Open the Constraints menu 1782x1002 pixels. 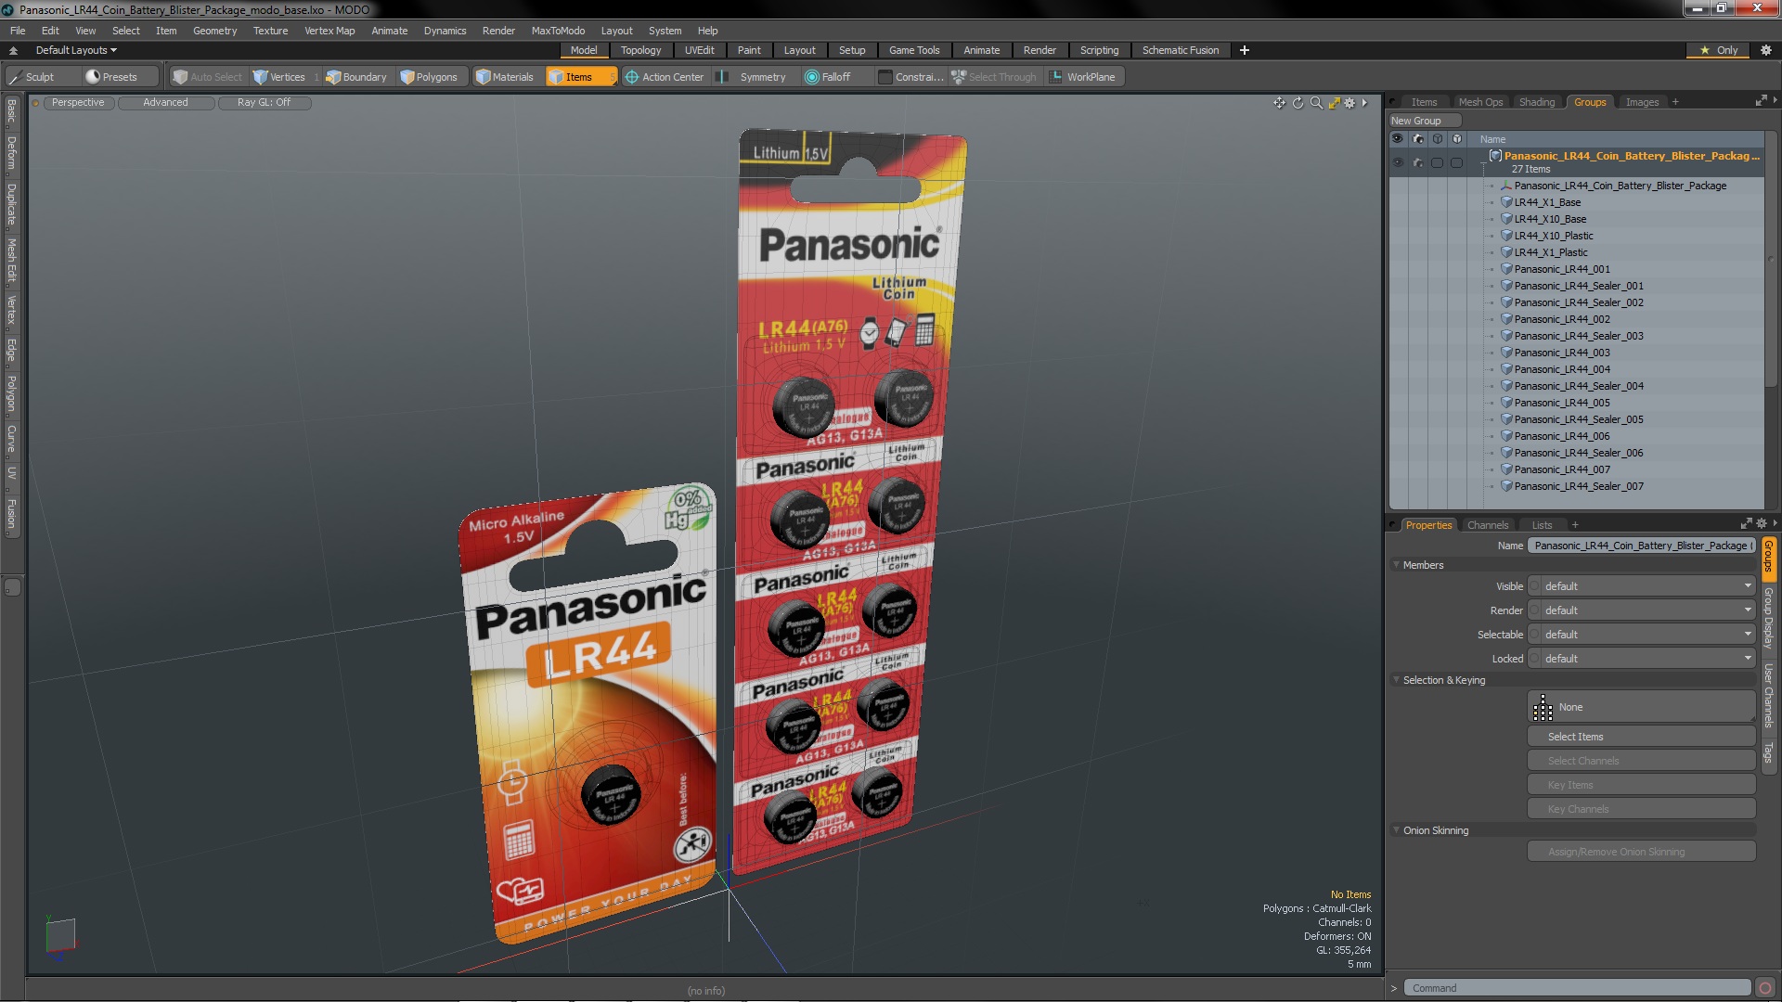pyautogui.click(x=910, y=77)
